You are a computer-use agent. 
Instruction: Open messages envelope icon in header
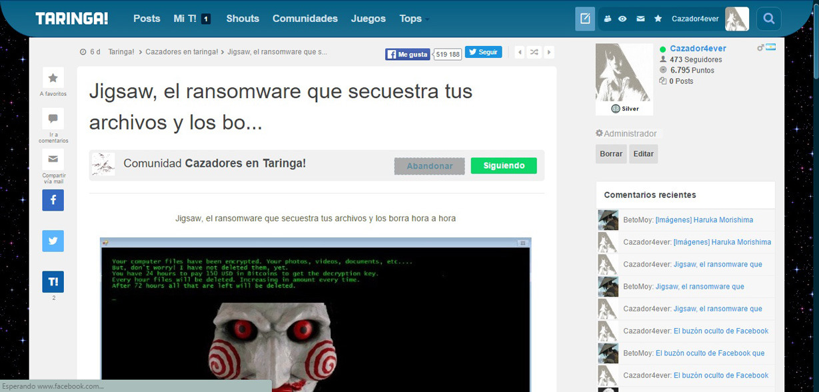(x=640, y=19)
